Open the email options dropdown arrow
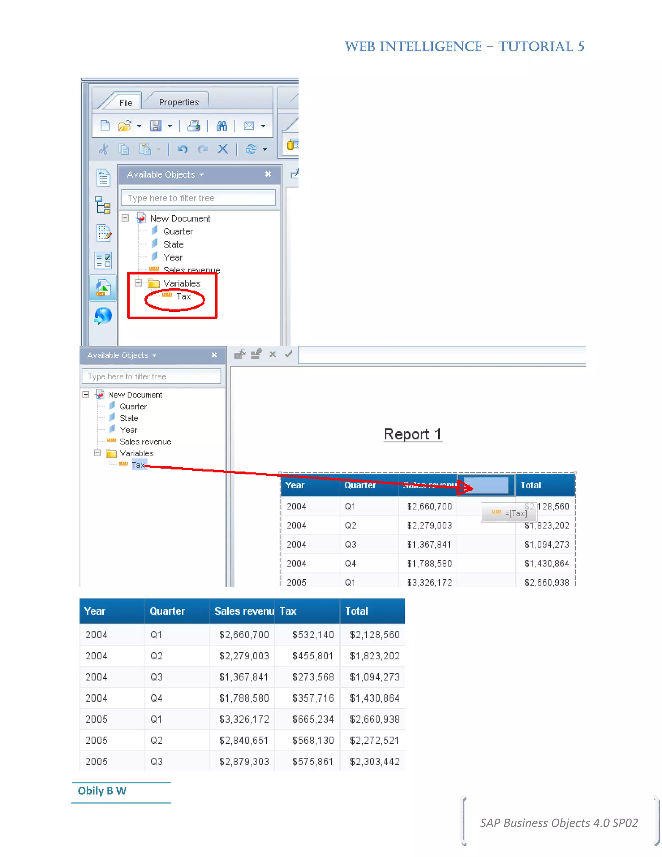The width and height of the screenshot is (662, 857). click(x=263, y=126)
